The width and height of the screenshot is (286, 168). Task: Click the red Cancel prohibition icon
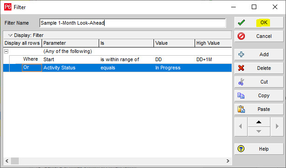[x=241, y=36]
